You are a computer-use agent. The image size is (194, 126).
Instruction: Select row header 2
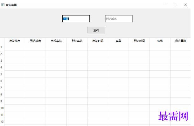2,54
